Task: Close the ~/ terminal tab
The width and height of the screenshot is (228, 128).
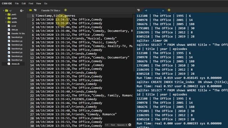Action: click(163, 11)
